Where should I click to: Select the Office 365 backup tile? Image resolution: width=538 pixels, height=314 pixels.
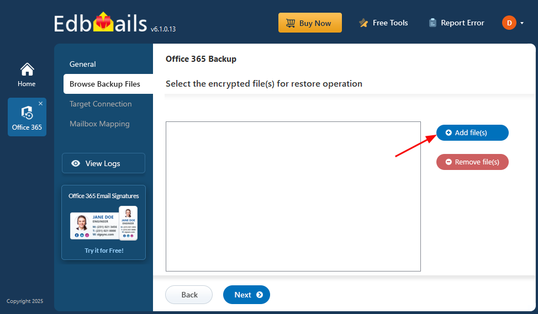[27, 117]
